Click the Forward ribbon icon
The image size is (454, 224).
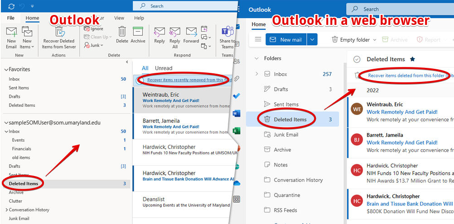pos(191,33)
